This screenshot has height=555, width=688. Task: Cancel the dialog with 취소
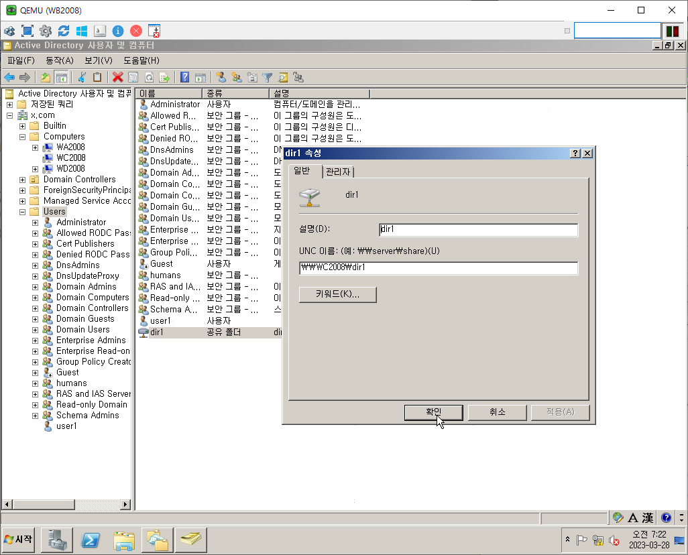497,412
